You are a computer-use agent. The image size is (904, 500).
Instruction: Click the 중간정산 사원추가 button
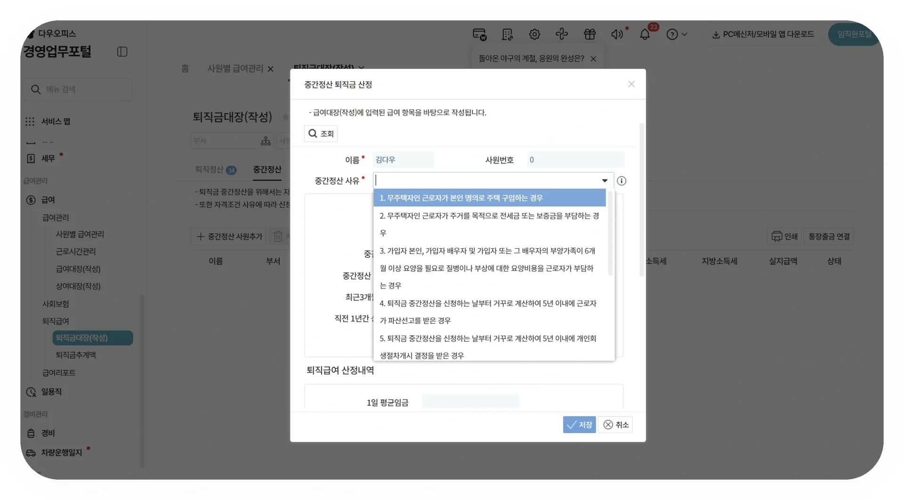228,237
